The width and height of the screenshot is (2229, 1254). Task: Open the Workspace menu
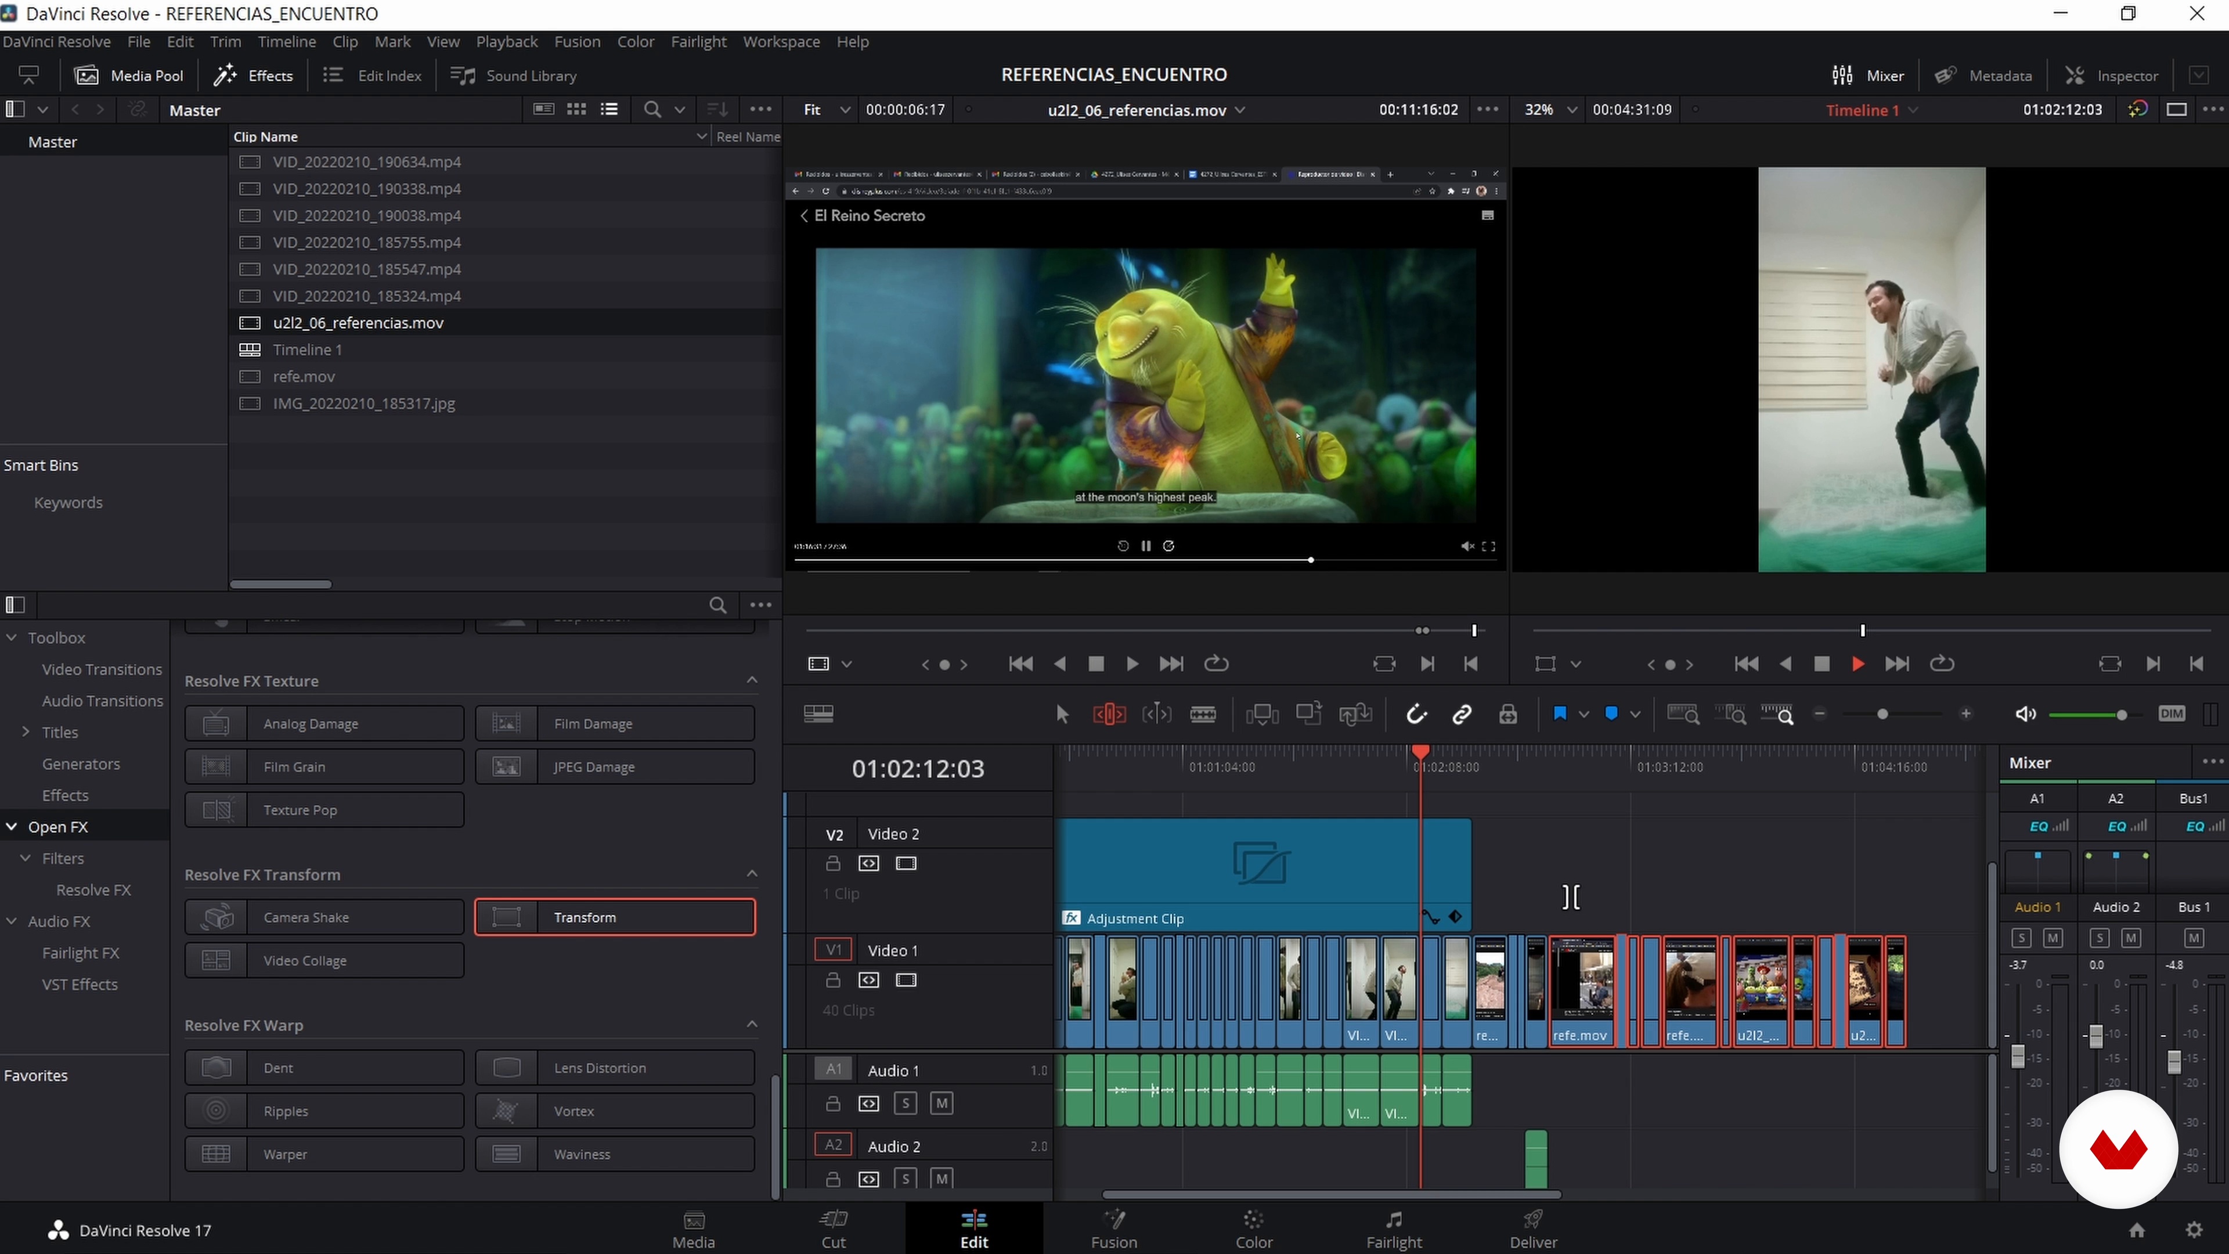781,42
